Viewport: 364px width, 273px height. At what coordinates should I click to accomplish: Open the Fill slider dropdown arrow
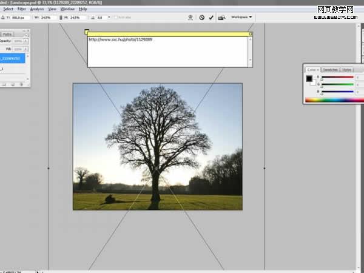(25, 49)
